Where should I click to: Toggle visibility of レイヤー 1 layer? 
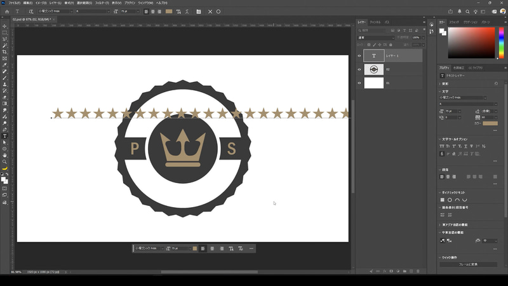pyautogui.click(x=359, y=56)
